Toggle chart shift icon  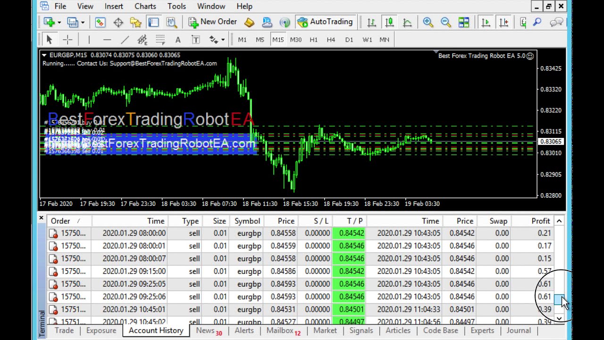point(503,22)
